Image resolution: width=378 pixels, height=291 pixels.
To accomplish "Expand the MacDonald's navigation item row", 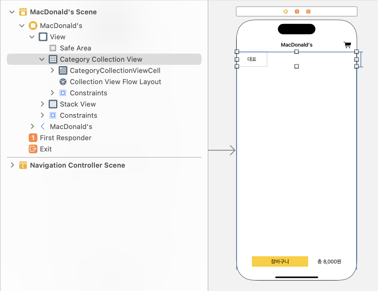I will point(32,126).
